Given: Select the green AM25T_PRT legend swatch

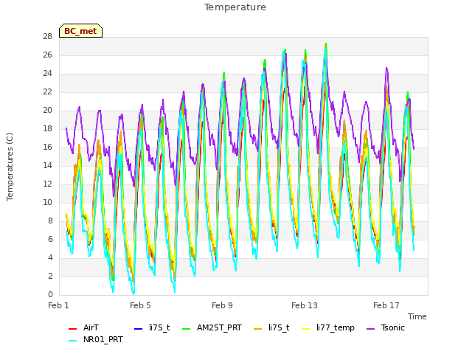Looking at the screenshot, I should 187,328.
